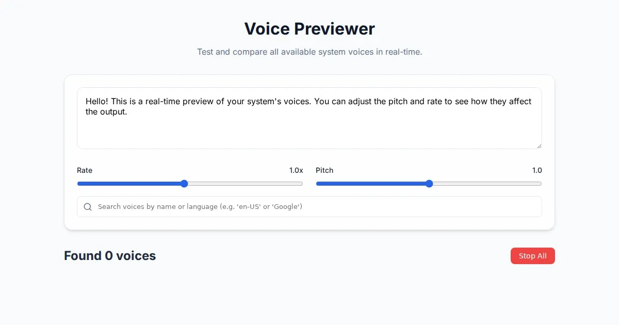Image resolution: width=619 pixels, height=325 pixels.
Task: Click inside the preview text box
Action: coord(309,129)
